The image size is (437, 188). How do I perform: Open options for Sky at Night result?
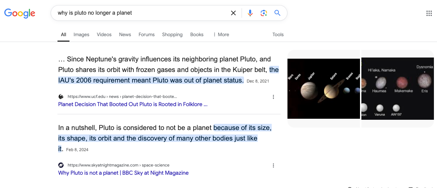pyautogui.click(x=273, y=165)
